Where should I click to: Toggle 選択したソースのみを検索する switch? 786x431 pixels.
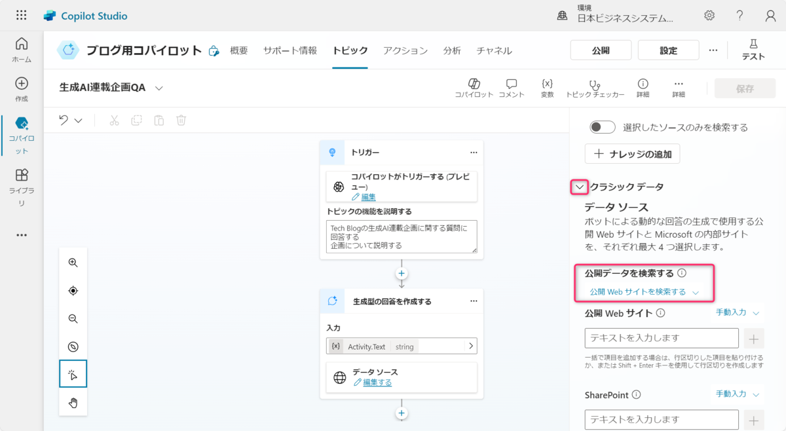click(603, 127)
